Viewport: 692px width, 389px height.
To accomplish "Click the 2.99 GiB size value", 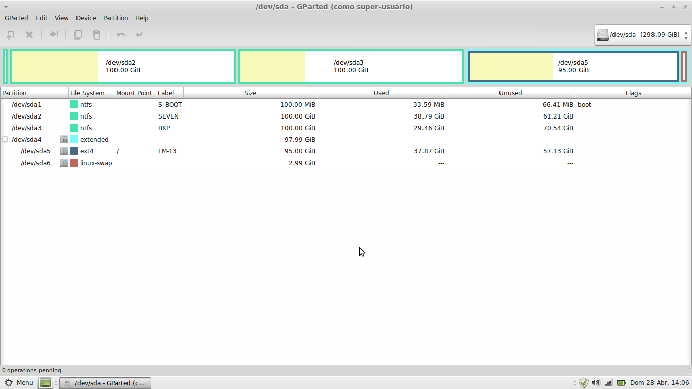I will tap(302, 163).
